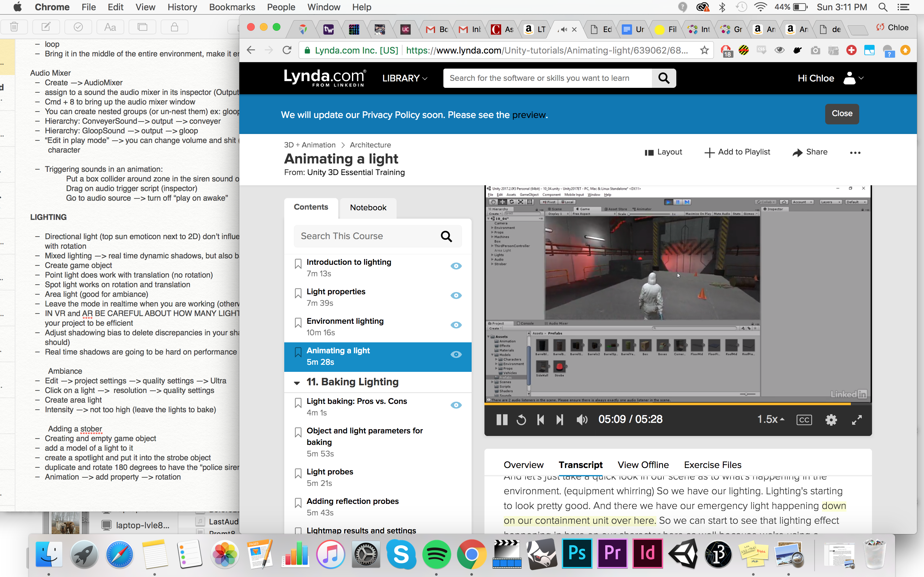Screen dimensions: 924x577
Task: Click trash icon in Notes toolbar
Action: pos(14,27)
